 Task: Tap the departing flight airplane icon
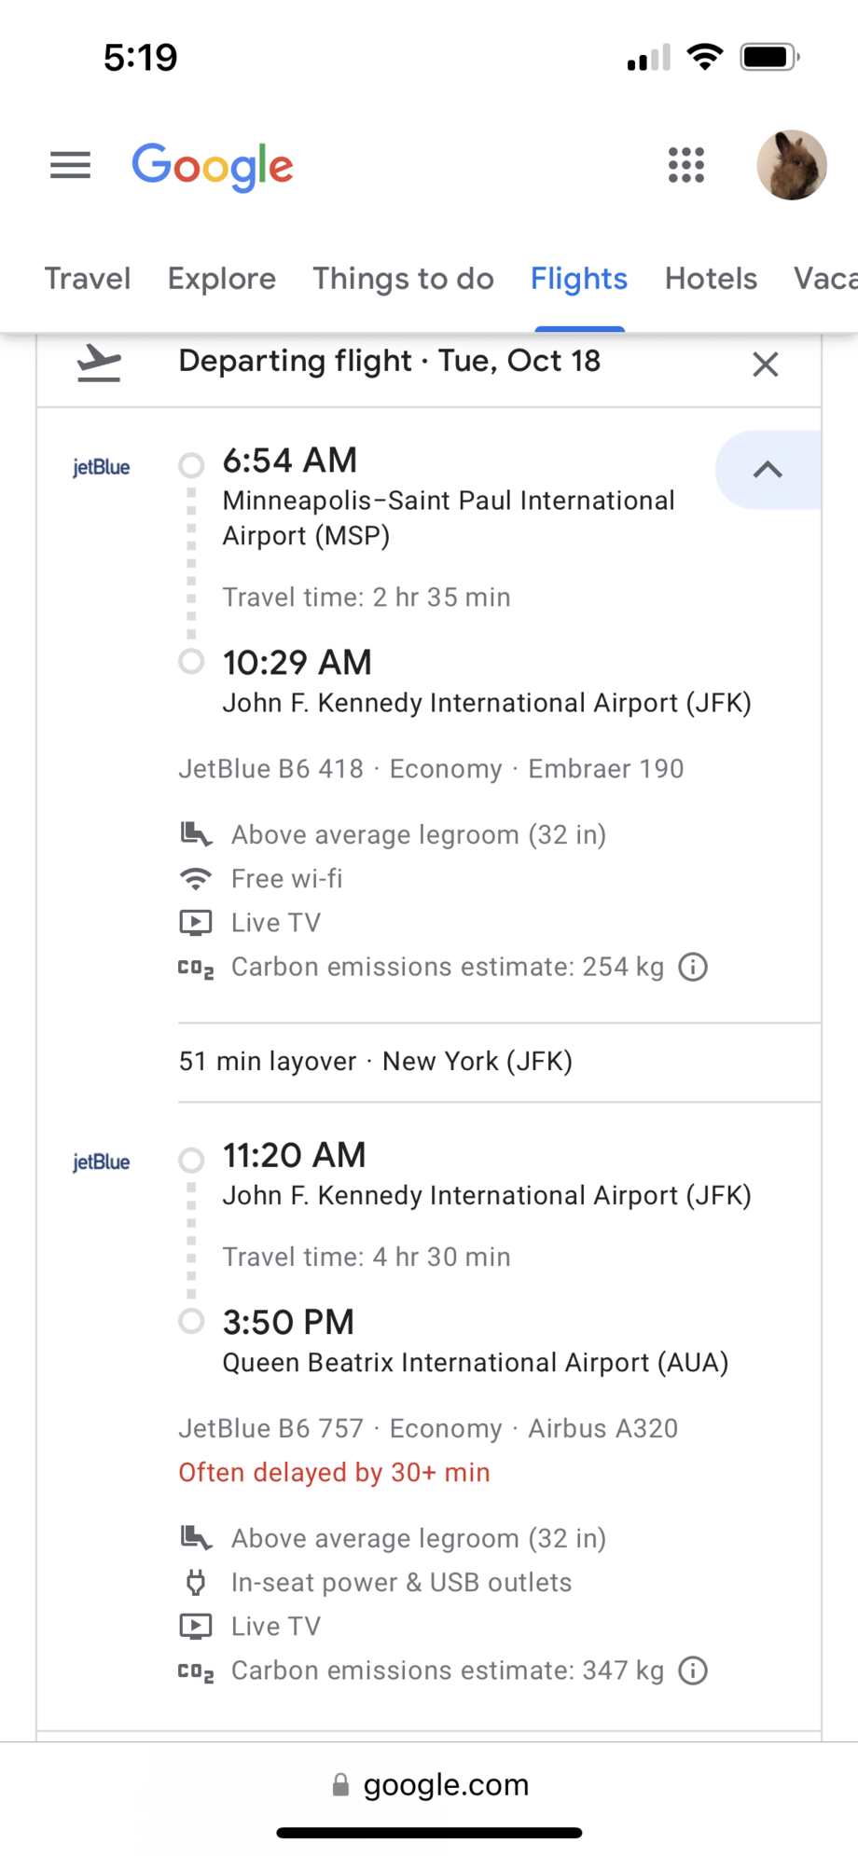(99, 363)
